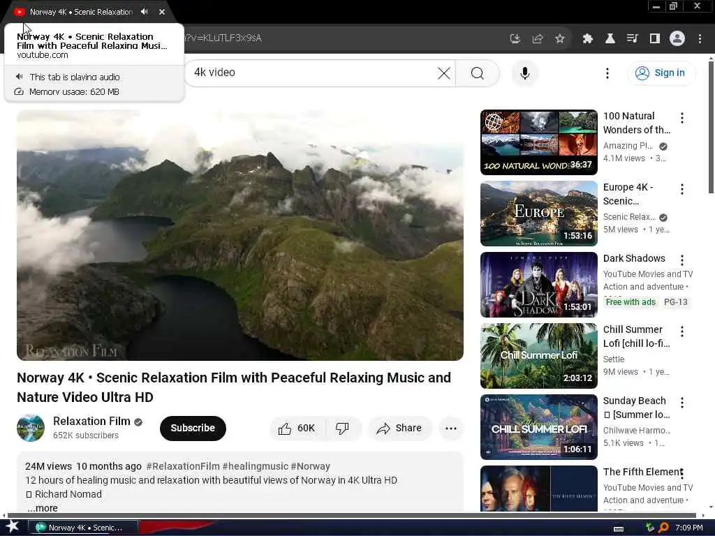Click the 'Free with ads' badge
Image resolution: width=715 pixels, height=536 pixels.
click(x=631, y=301)
